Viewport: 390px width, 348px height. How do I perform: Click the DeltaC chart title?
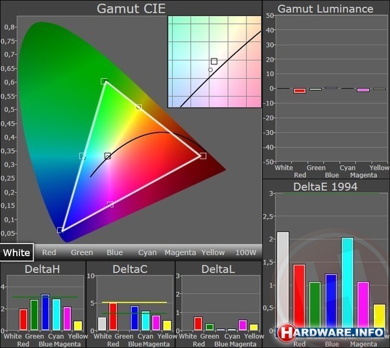[130, 269]
